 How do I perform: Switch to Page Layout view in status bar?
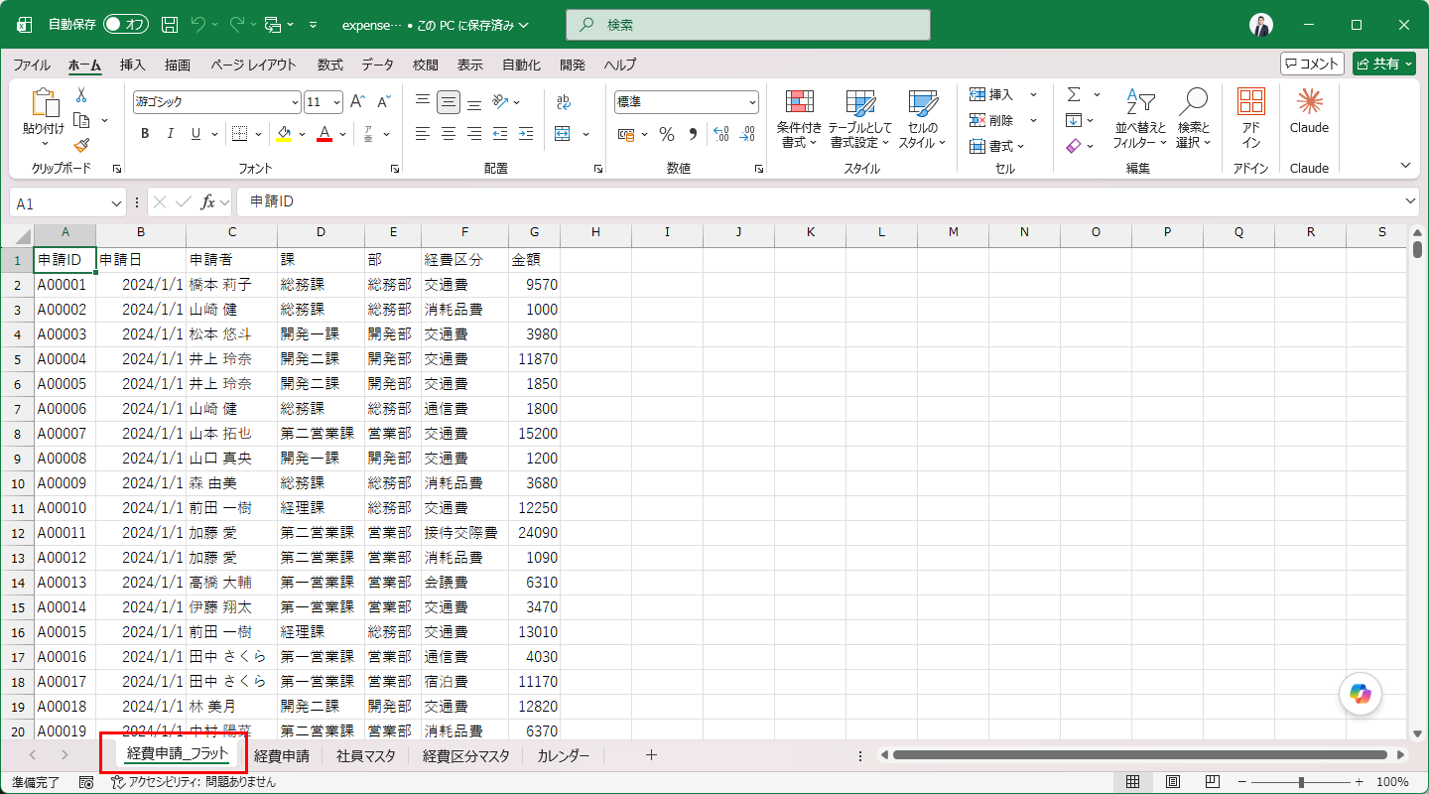[1172, 782]
